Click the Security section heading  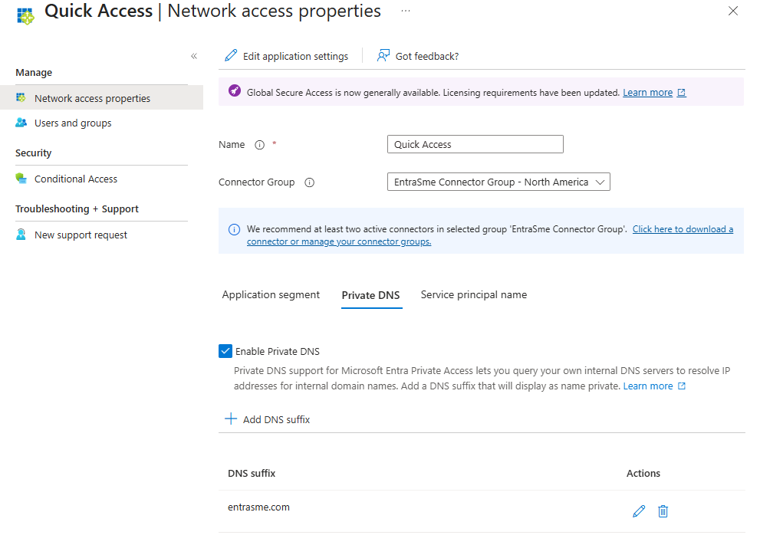click(x=33, y=153)
